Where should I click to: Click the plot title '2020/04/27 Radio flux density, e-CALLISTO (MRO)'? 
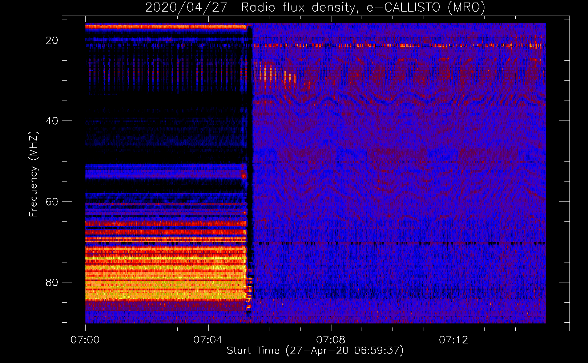pyautogui.click(x=315, y=8)
